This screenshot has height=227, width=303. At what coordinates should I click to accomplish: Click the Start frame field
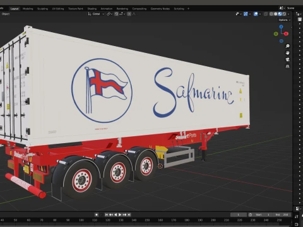tap(263, 214)
